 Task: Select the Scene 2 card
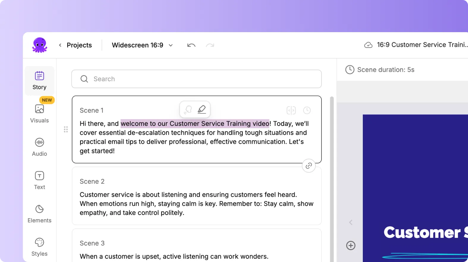(197, 196)
